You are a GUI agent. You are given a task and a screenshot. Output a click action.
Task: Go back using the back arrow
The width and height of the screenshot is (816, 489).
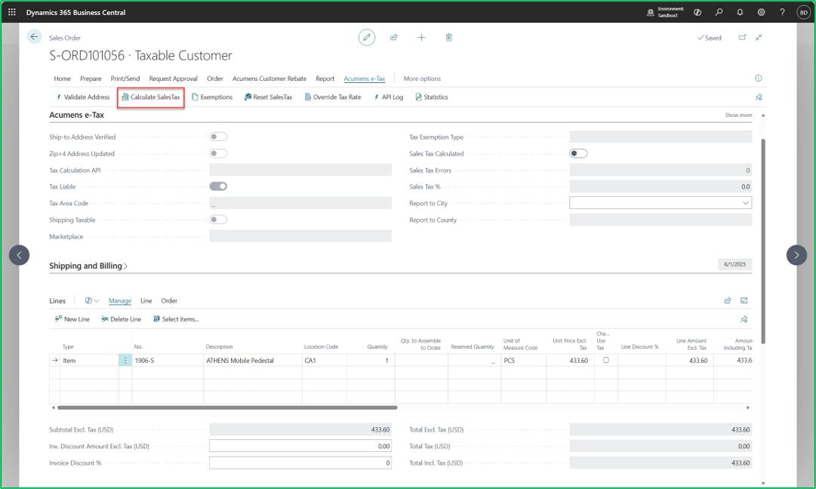(x=35, y=37)
